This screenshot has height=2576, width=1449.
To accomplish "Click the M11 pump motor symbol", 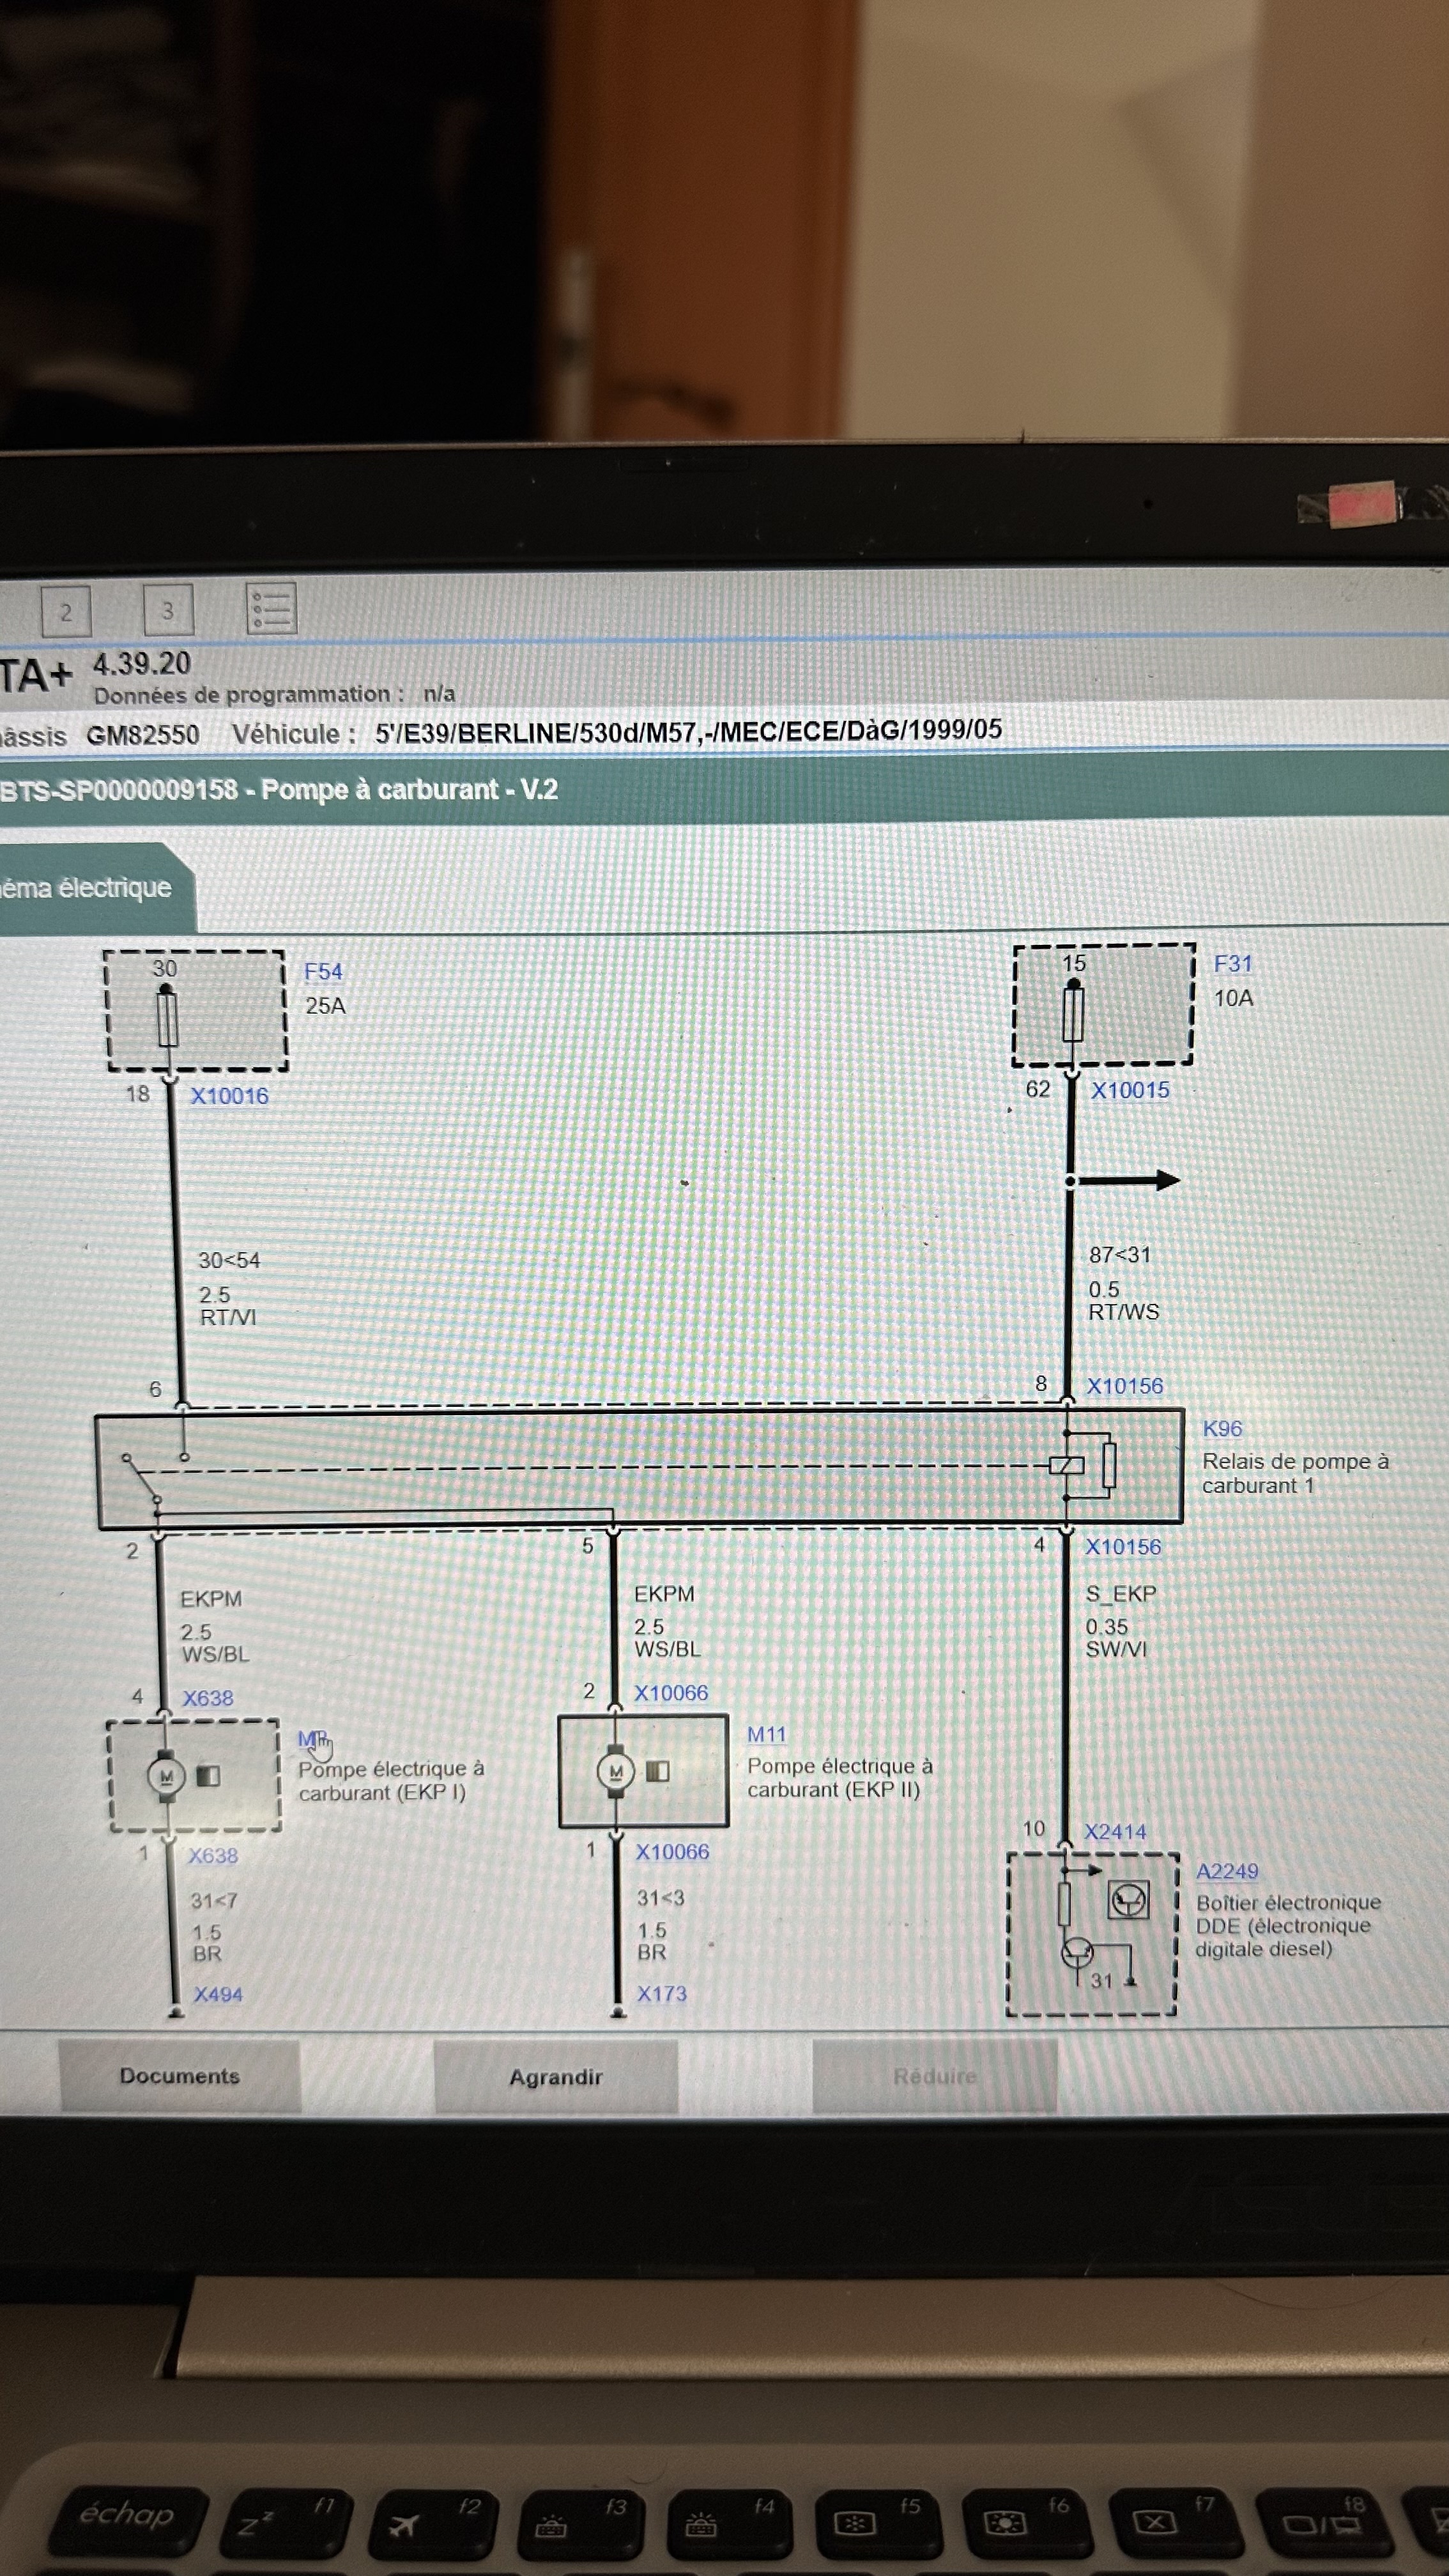I will tap(616, 1772).
